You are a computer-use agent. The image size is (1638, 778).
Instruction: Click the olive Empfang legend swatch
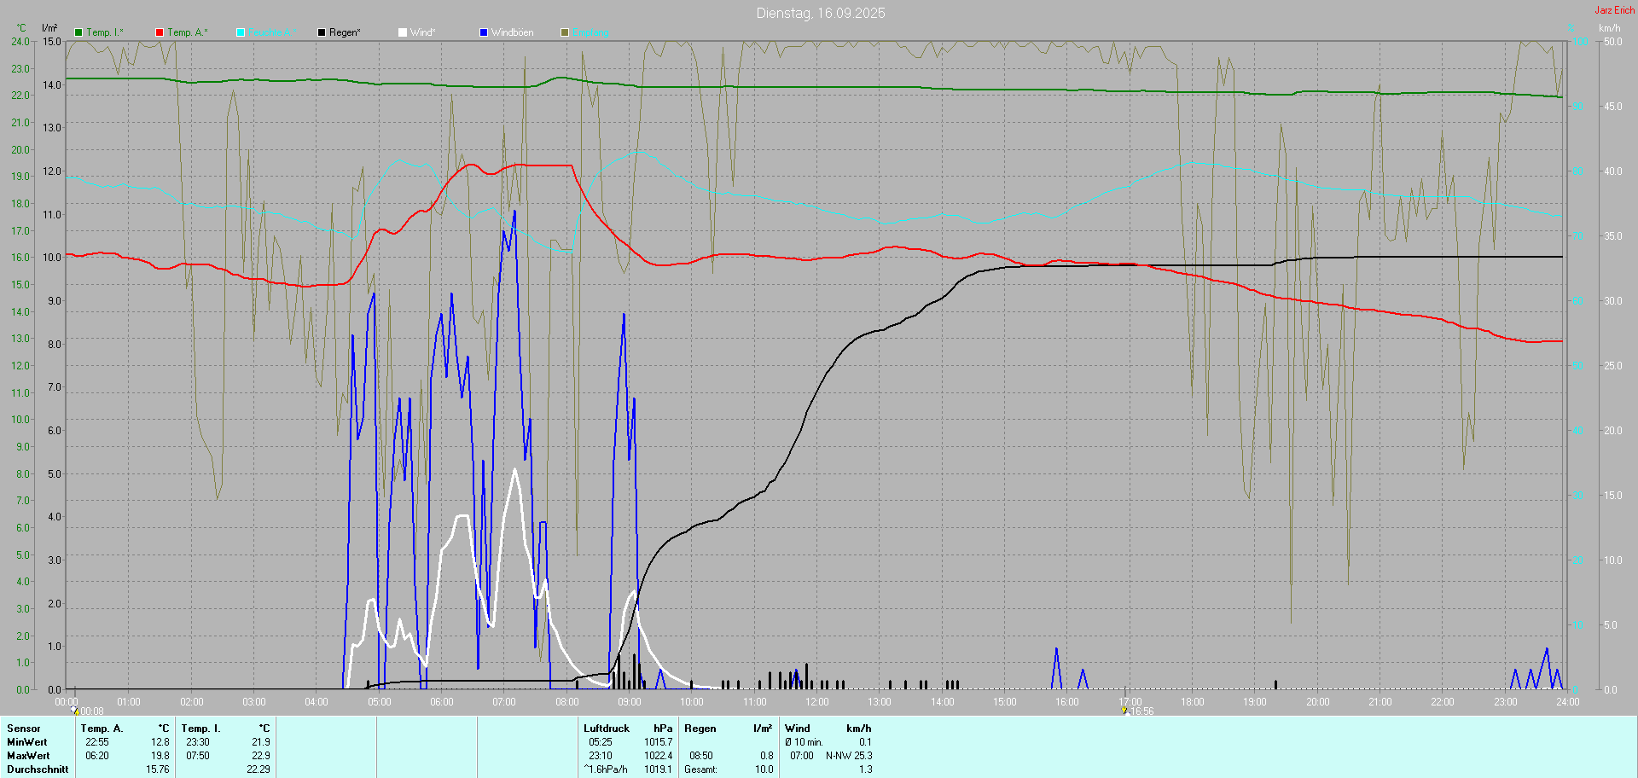click(565, 32)
